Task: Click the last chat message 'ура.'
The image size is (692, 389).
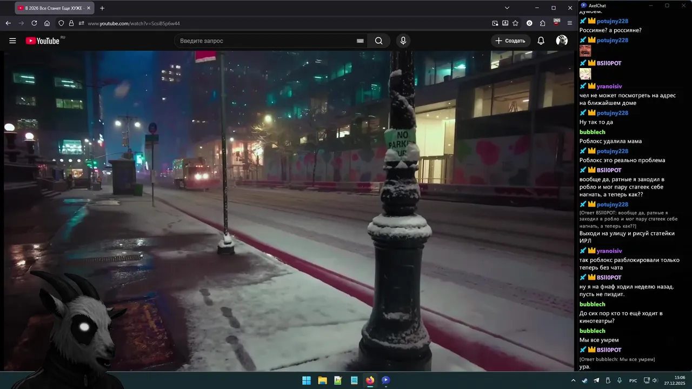Action: 585,367
